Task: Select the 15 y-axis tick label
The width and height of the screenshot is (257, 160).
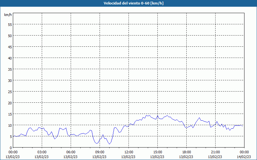Action: [x=10, y=114]
